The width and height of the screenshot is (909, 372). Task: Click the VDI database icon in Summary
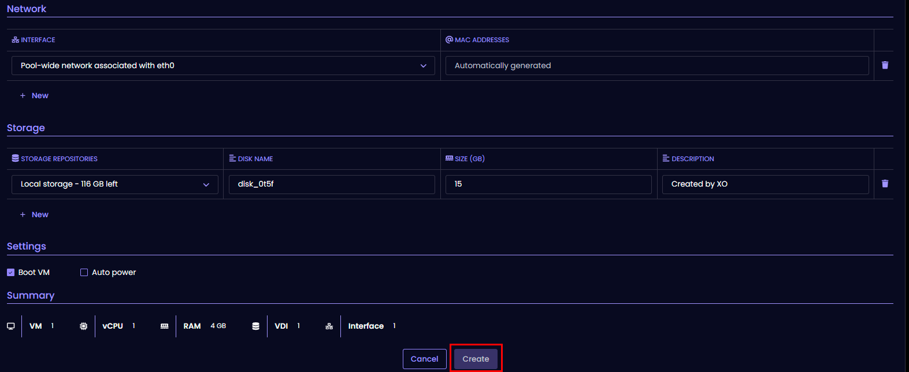pyautogui.click(x=256, y=326)
